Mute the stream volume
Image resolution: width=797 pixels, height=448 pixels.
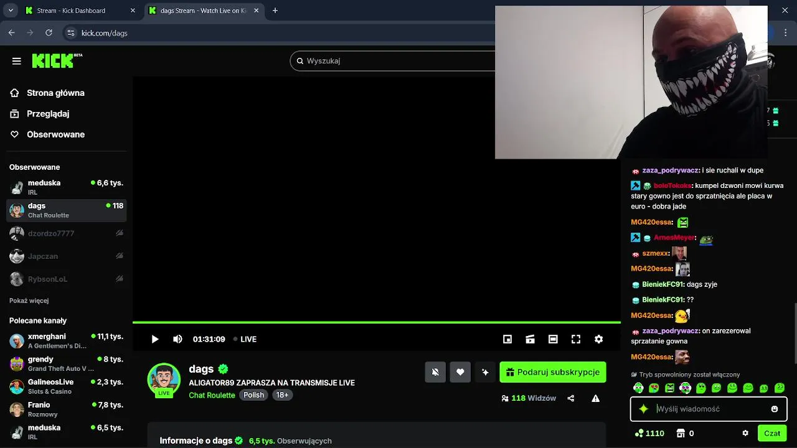click(x=177, y=339)
